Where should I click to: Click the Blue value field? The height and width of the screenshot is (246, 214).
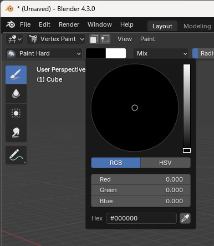(x=141, y=201)
